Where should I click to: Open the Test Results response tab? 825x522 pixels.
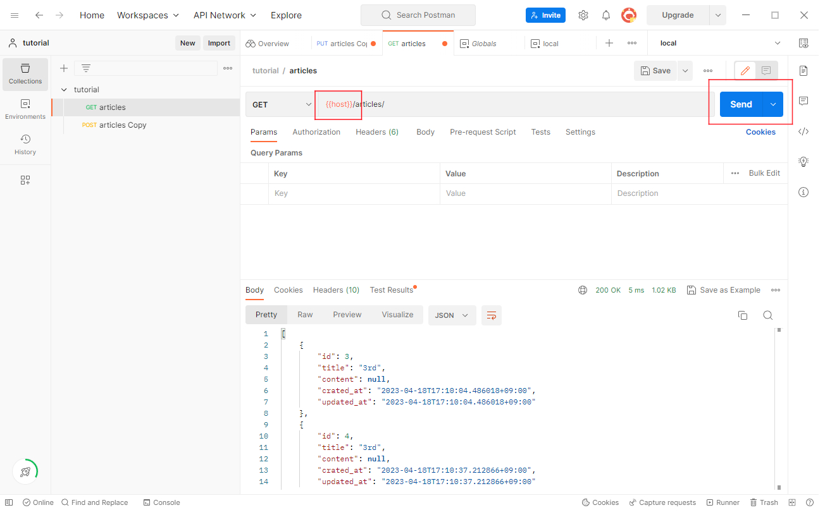tap(392, 290)
